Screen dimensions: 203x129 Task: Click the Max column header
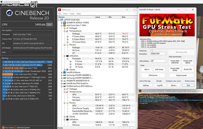click(x=128, y=17)
